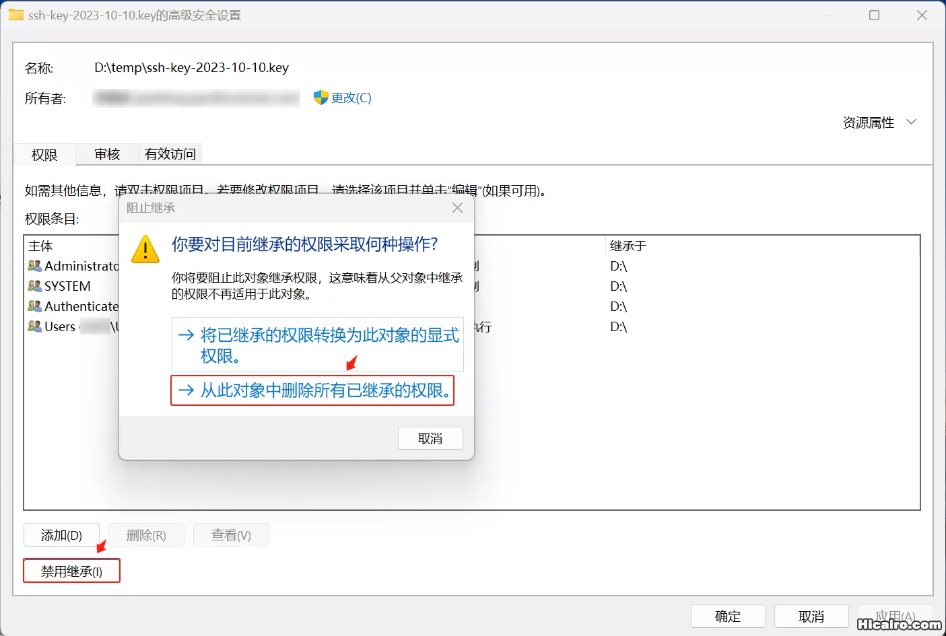
Task: Click the folder icon in title bar
Action: (15, 15)
